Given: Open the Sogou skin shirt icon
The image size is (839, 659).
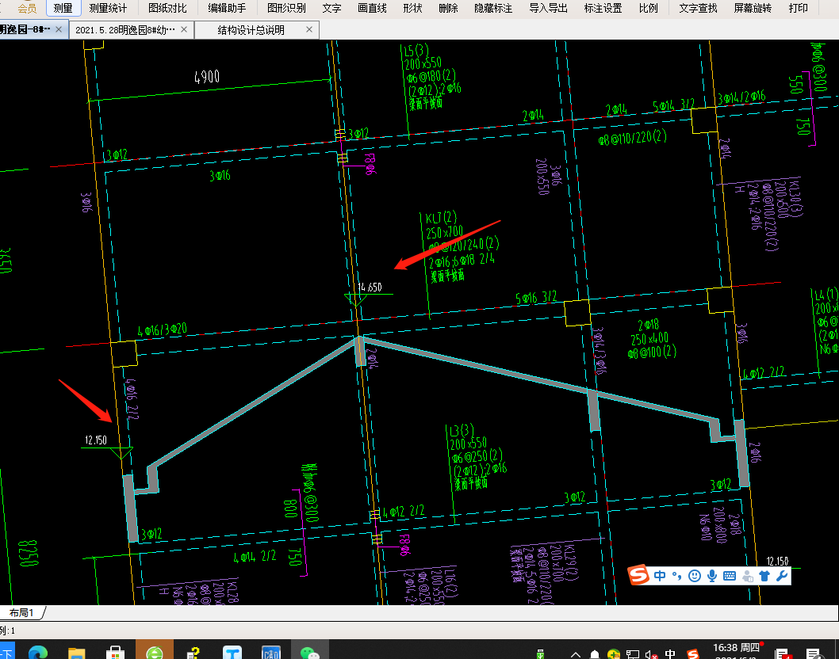Looking at the screenshot, I should [764, 576].
